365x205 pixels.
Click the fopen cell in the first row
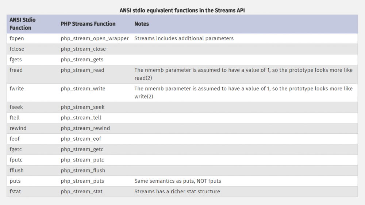[17, 38]
